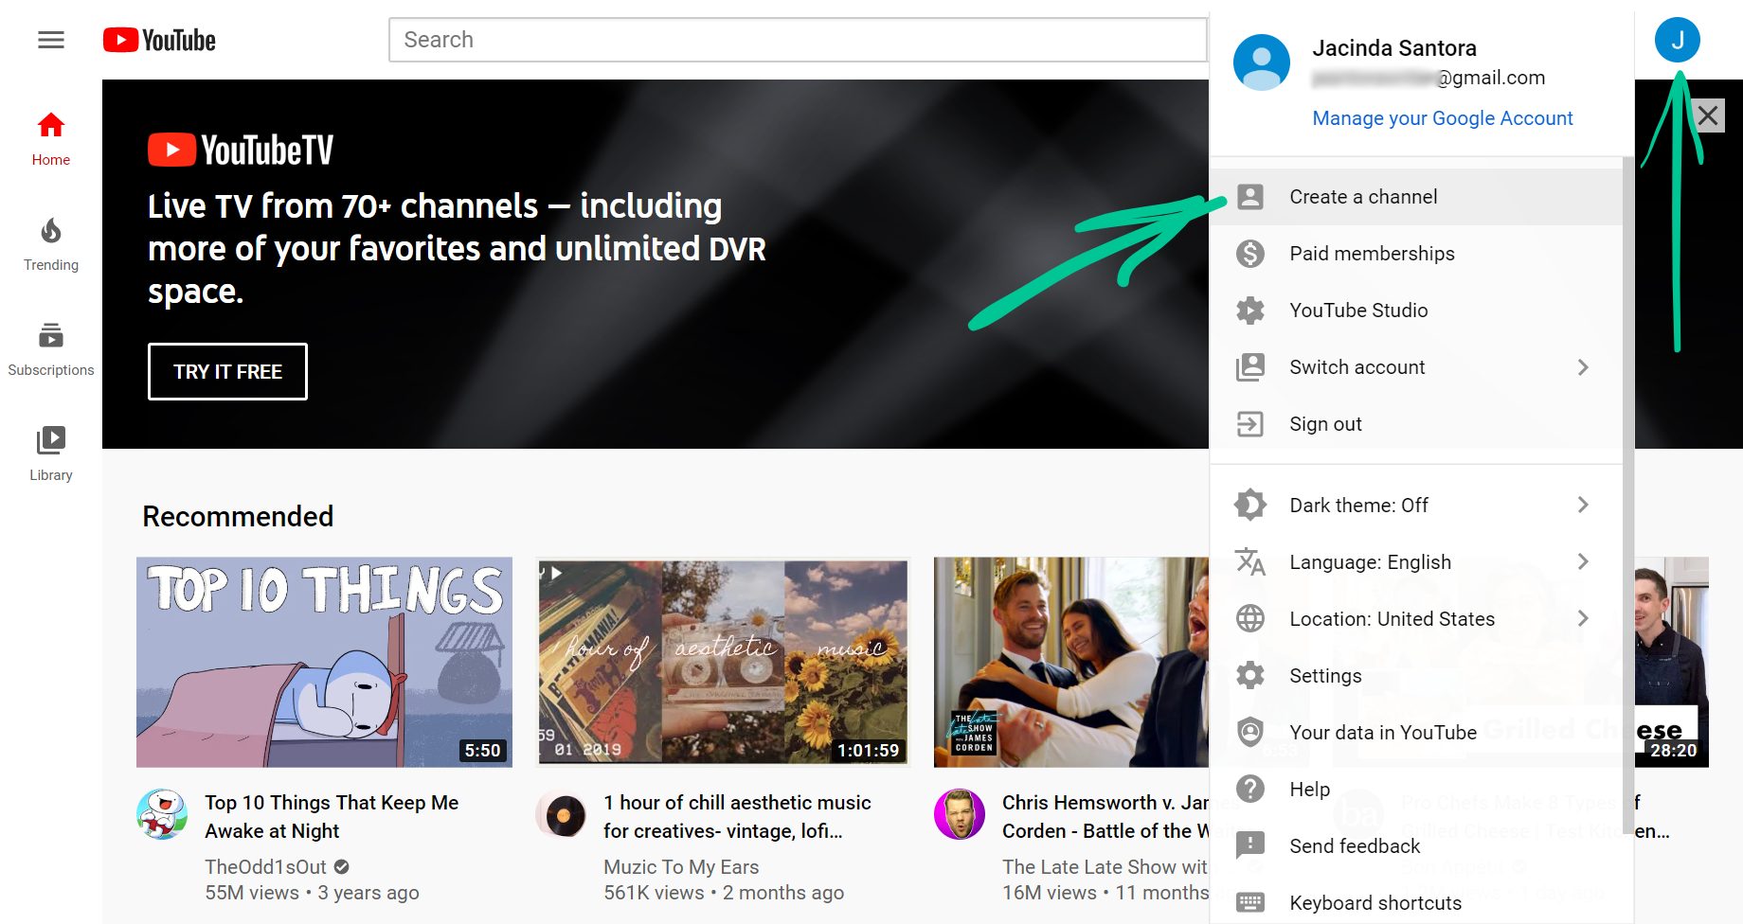Open the Library icon in the sidebar
1743x924 pixels.
51,440
